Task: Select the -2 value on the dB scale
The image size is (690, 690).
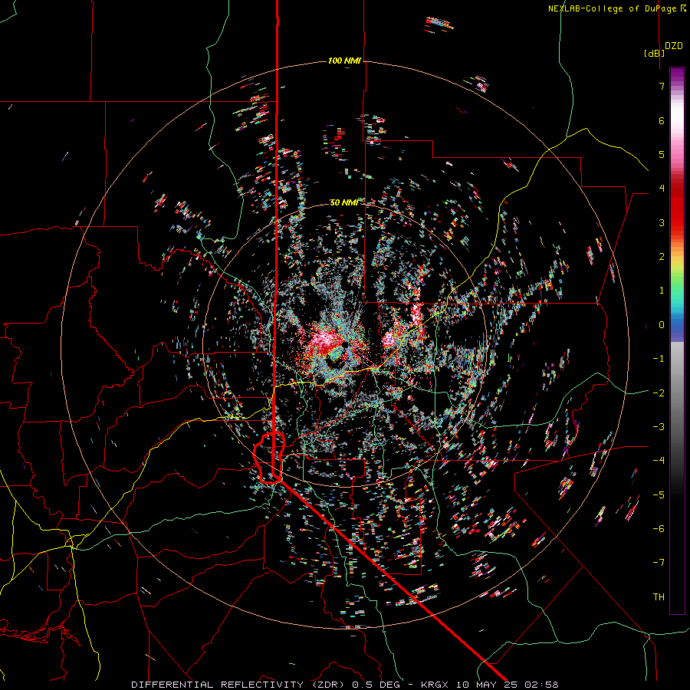Action: 659,393
